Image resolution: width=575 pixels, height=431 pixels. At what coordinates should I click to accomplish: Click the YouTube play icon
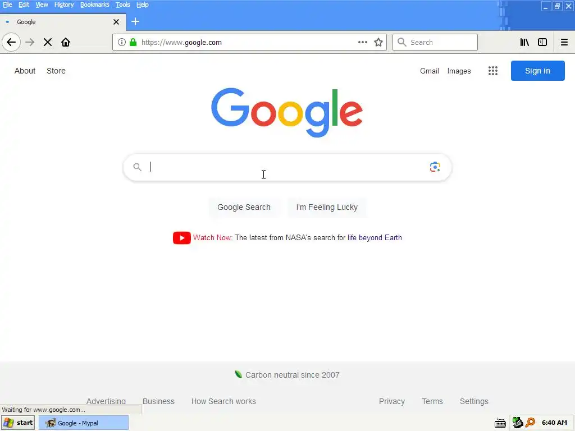pos(181,238)
